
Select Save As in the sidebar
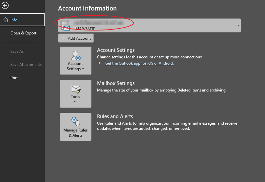(17, 51)
